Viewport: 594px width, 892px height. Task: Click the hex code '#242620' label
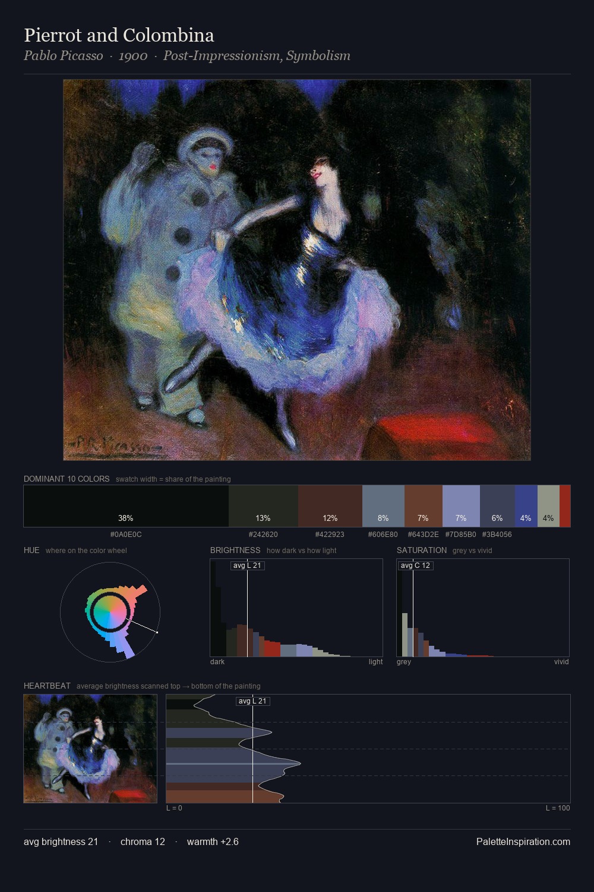[263, 535]
